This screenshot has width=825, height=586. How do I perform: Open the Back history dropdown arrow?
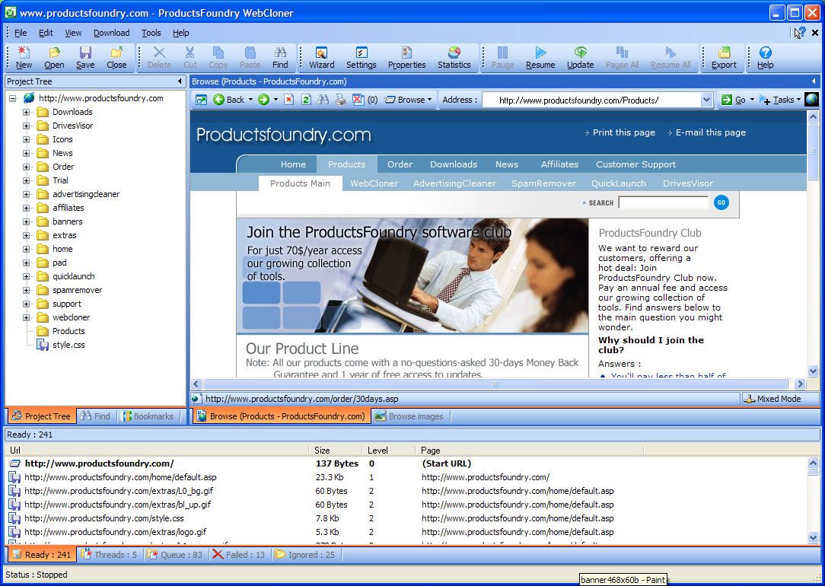pos(250,100)
